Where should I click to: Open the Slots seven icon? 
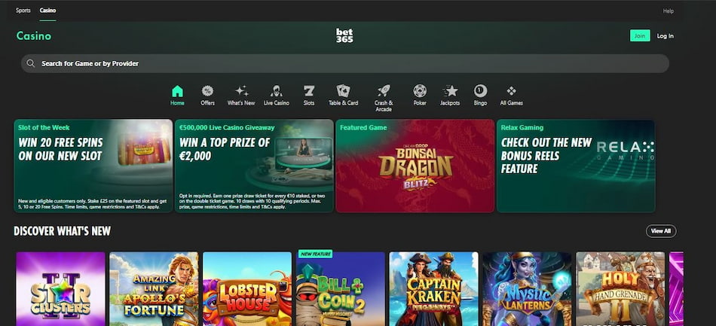point(309,91)
